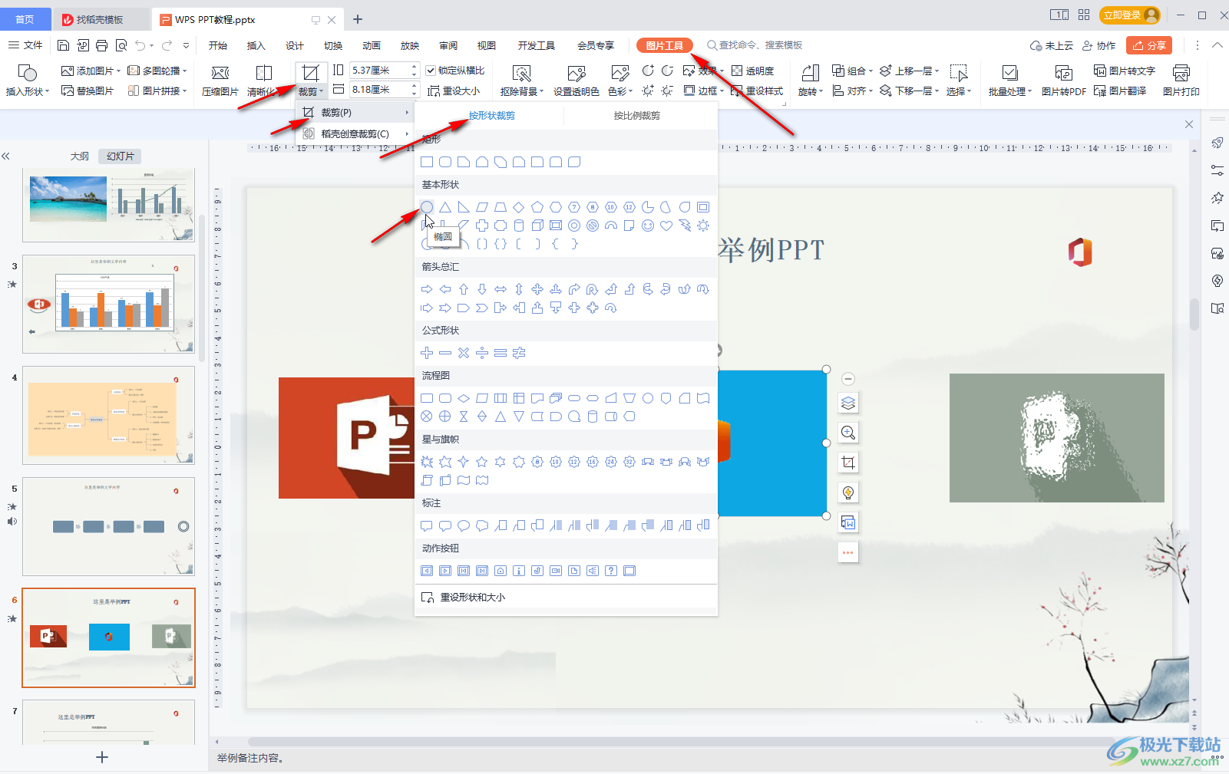Viewport: 1229px width, 774px height.
Task: Open the Picture Tools tab
Action: (665, 45)
